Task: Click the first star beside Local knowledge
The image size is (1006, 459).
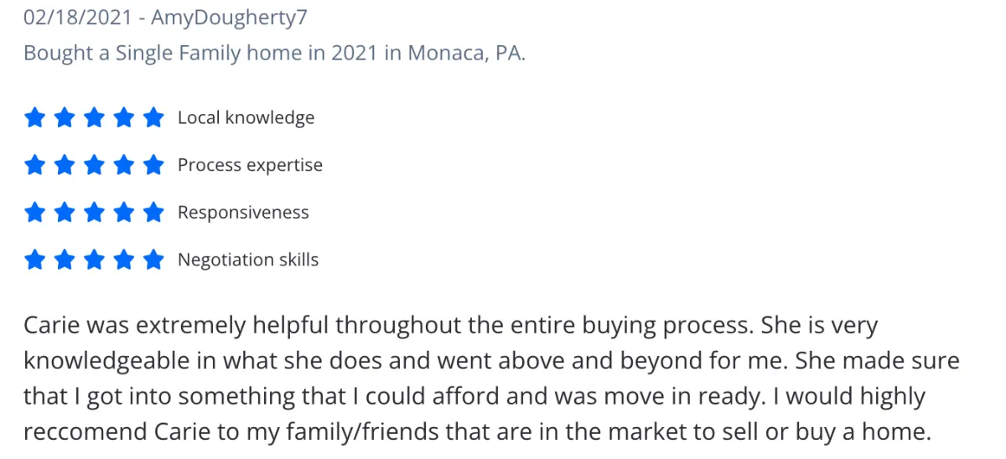Action: pyautogui.click(x=34, y=118)
